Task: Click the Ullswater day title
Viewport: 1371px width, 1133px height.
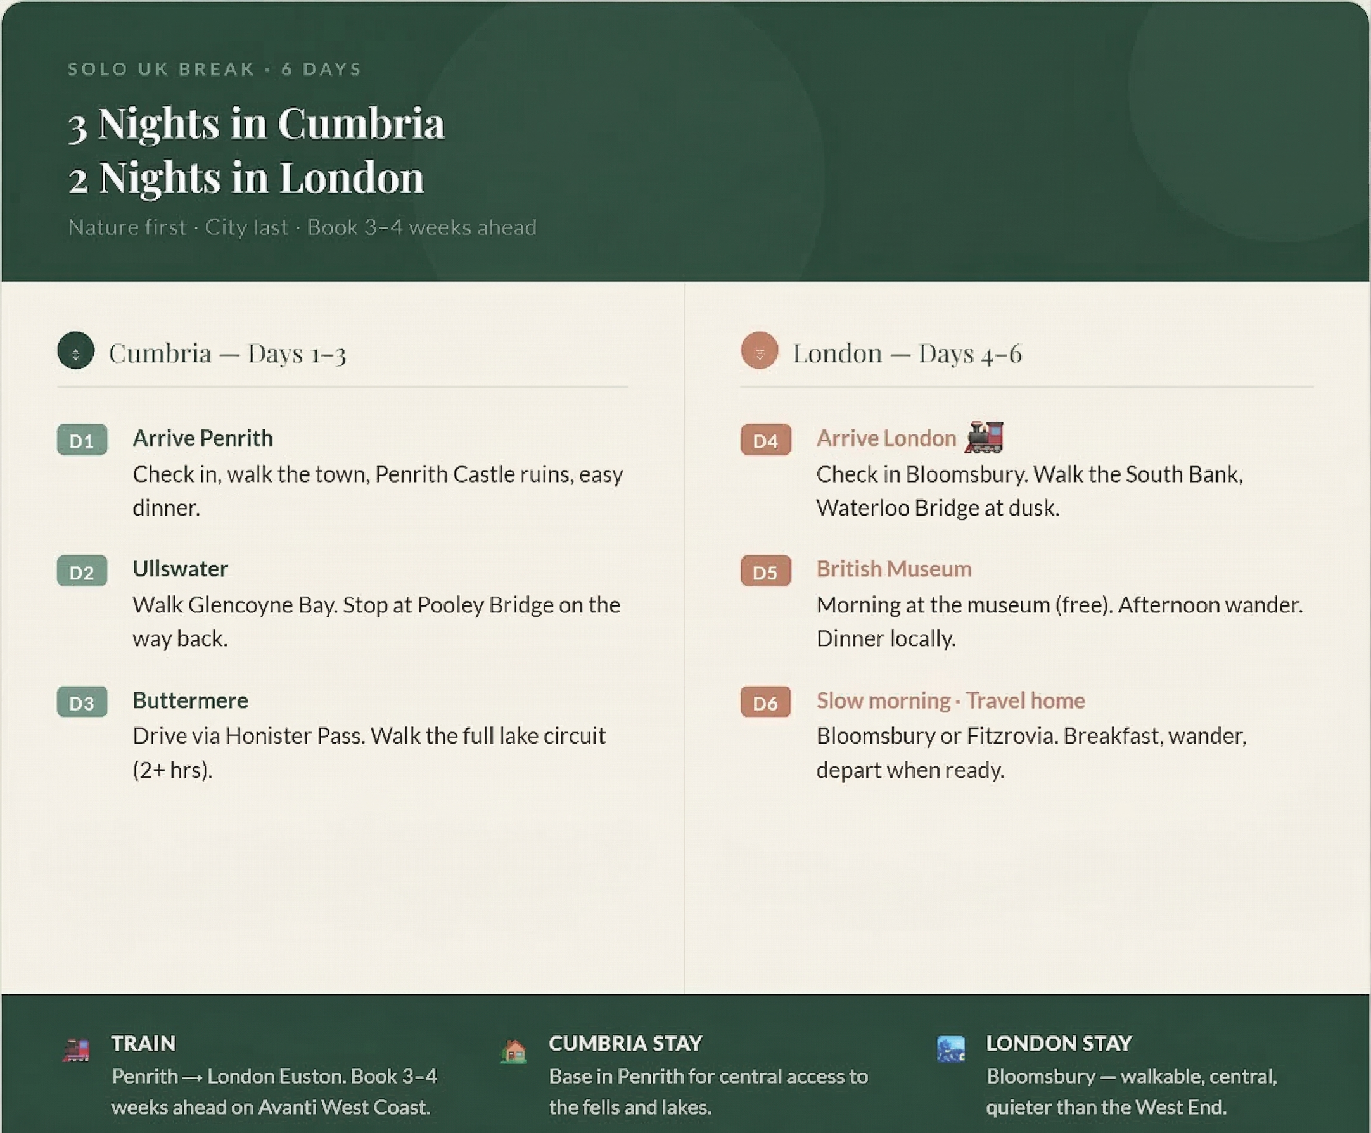Action: point(180,569)
